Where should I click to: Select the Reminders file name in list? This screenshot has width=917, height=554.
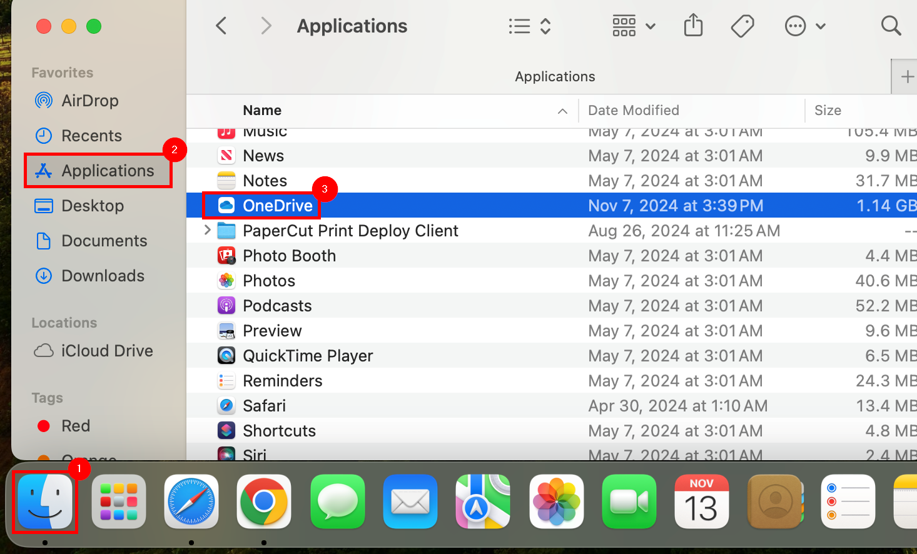coord(283,380)
